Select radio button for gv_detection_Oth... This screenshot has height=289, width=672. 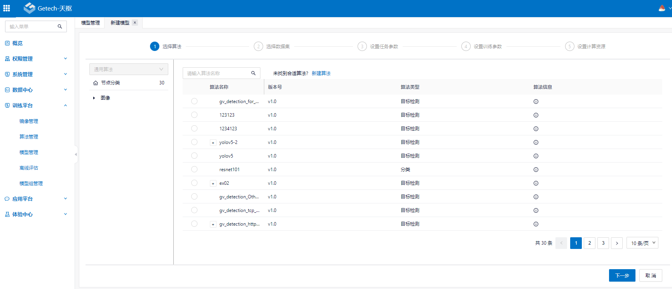coord(194,196)
